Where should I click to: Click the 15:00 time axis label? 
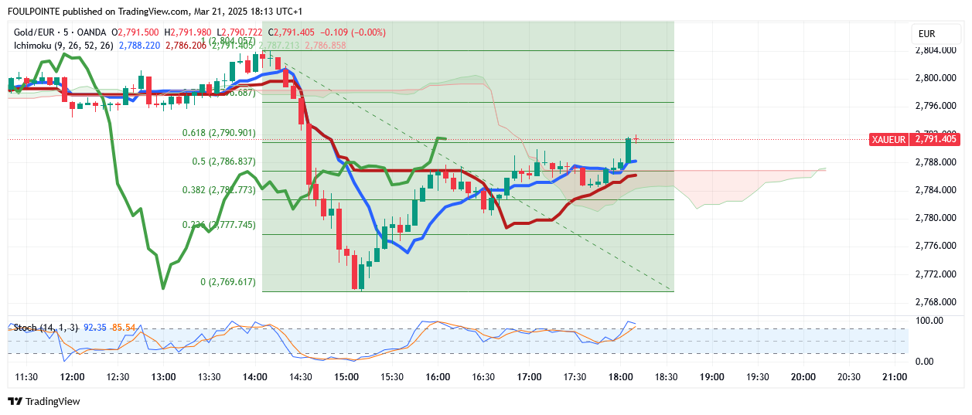point(346,377)
